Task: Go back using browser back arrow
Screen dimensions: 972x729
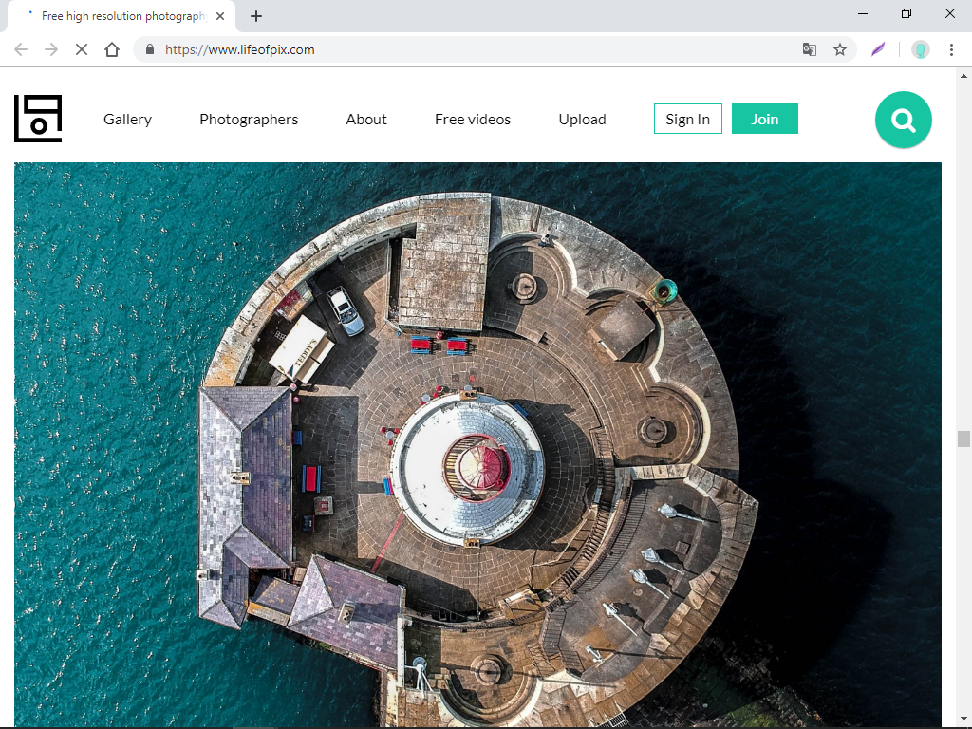Action: click(21, 49)
